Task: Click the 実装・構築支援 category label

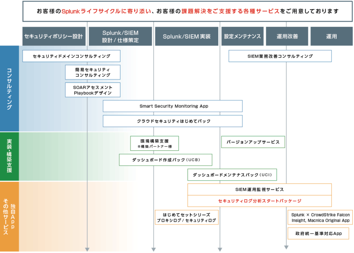Action: coord(9,156)
